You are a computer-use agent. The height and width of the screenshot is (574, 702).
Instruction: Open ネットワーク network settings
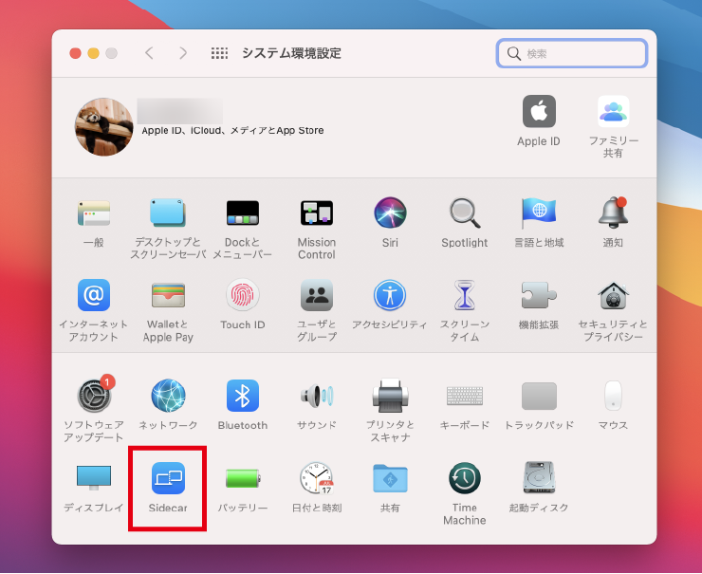tap(168, 396)
